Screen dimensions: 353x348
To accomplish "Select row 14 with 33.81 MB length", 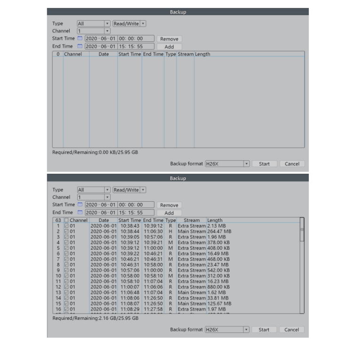I will click(176, 298).
